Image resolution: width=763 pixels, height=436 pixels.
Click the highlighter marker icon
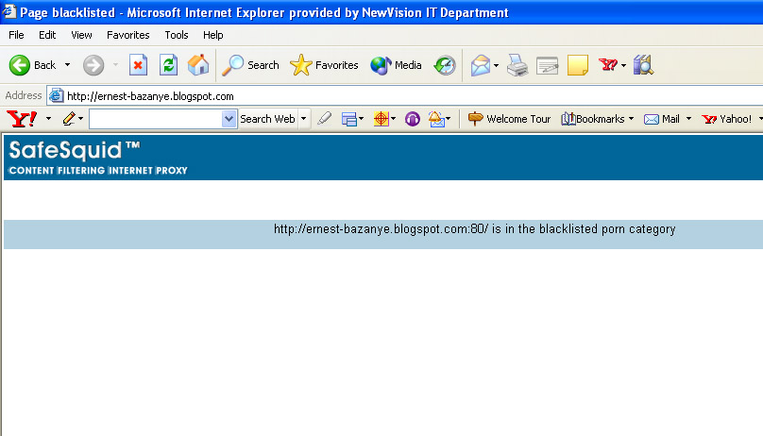[324, 119]
